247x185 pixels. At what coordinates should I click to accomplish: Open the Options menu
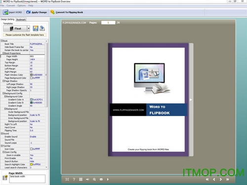click(x=21, y=5)
